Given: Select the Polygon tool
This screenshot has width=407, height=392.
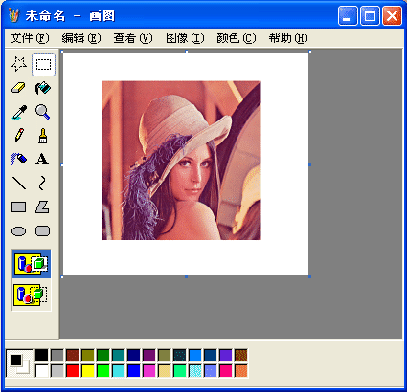Looking at the screenshot, I should coord(43,207).
